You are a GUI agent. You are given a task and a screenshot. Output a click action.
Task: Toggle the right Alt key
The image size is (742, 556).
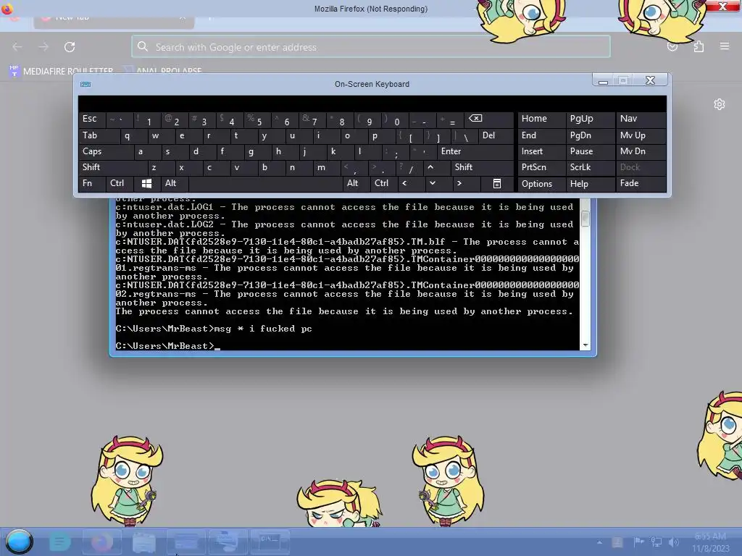[x=356, y=183]
